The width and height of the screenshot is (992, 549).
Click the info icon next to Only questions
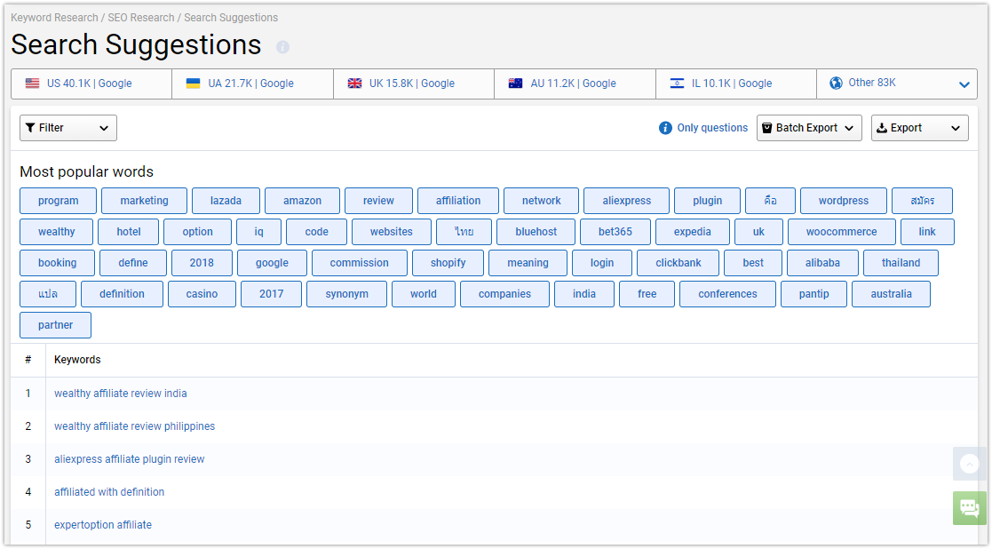click(x=665, y=128)
